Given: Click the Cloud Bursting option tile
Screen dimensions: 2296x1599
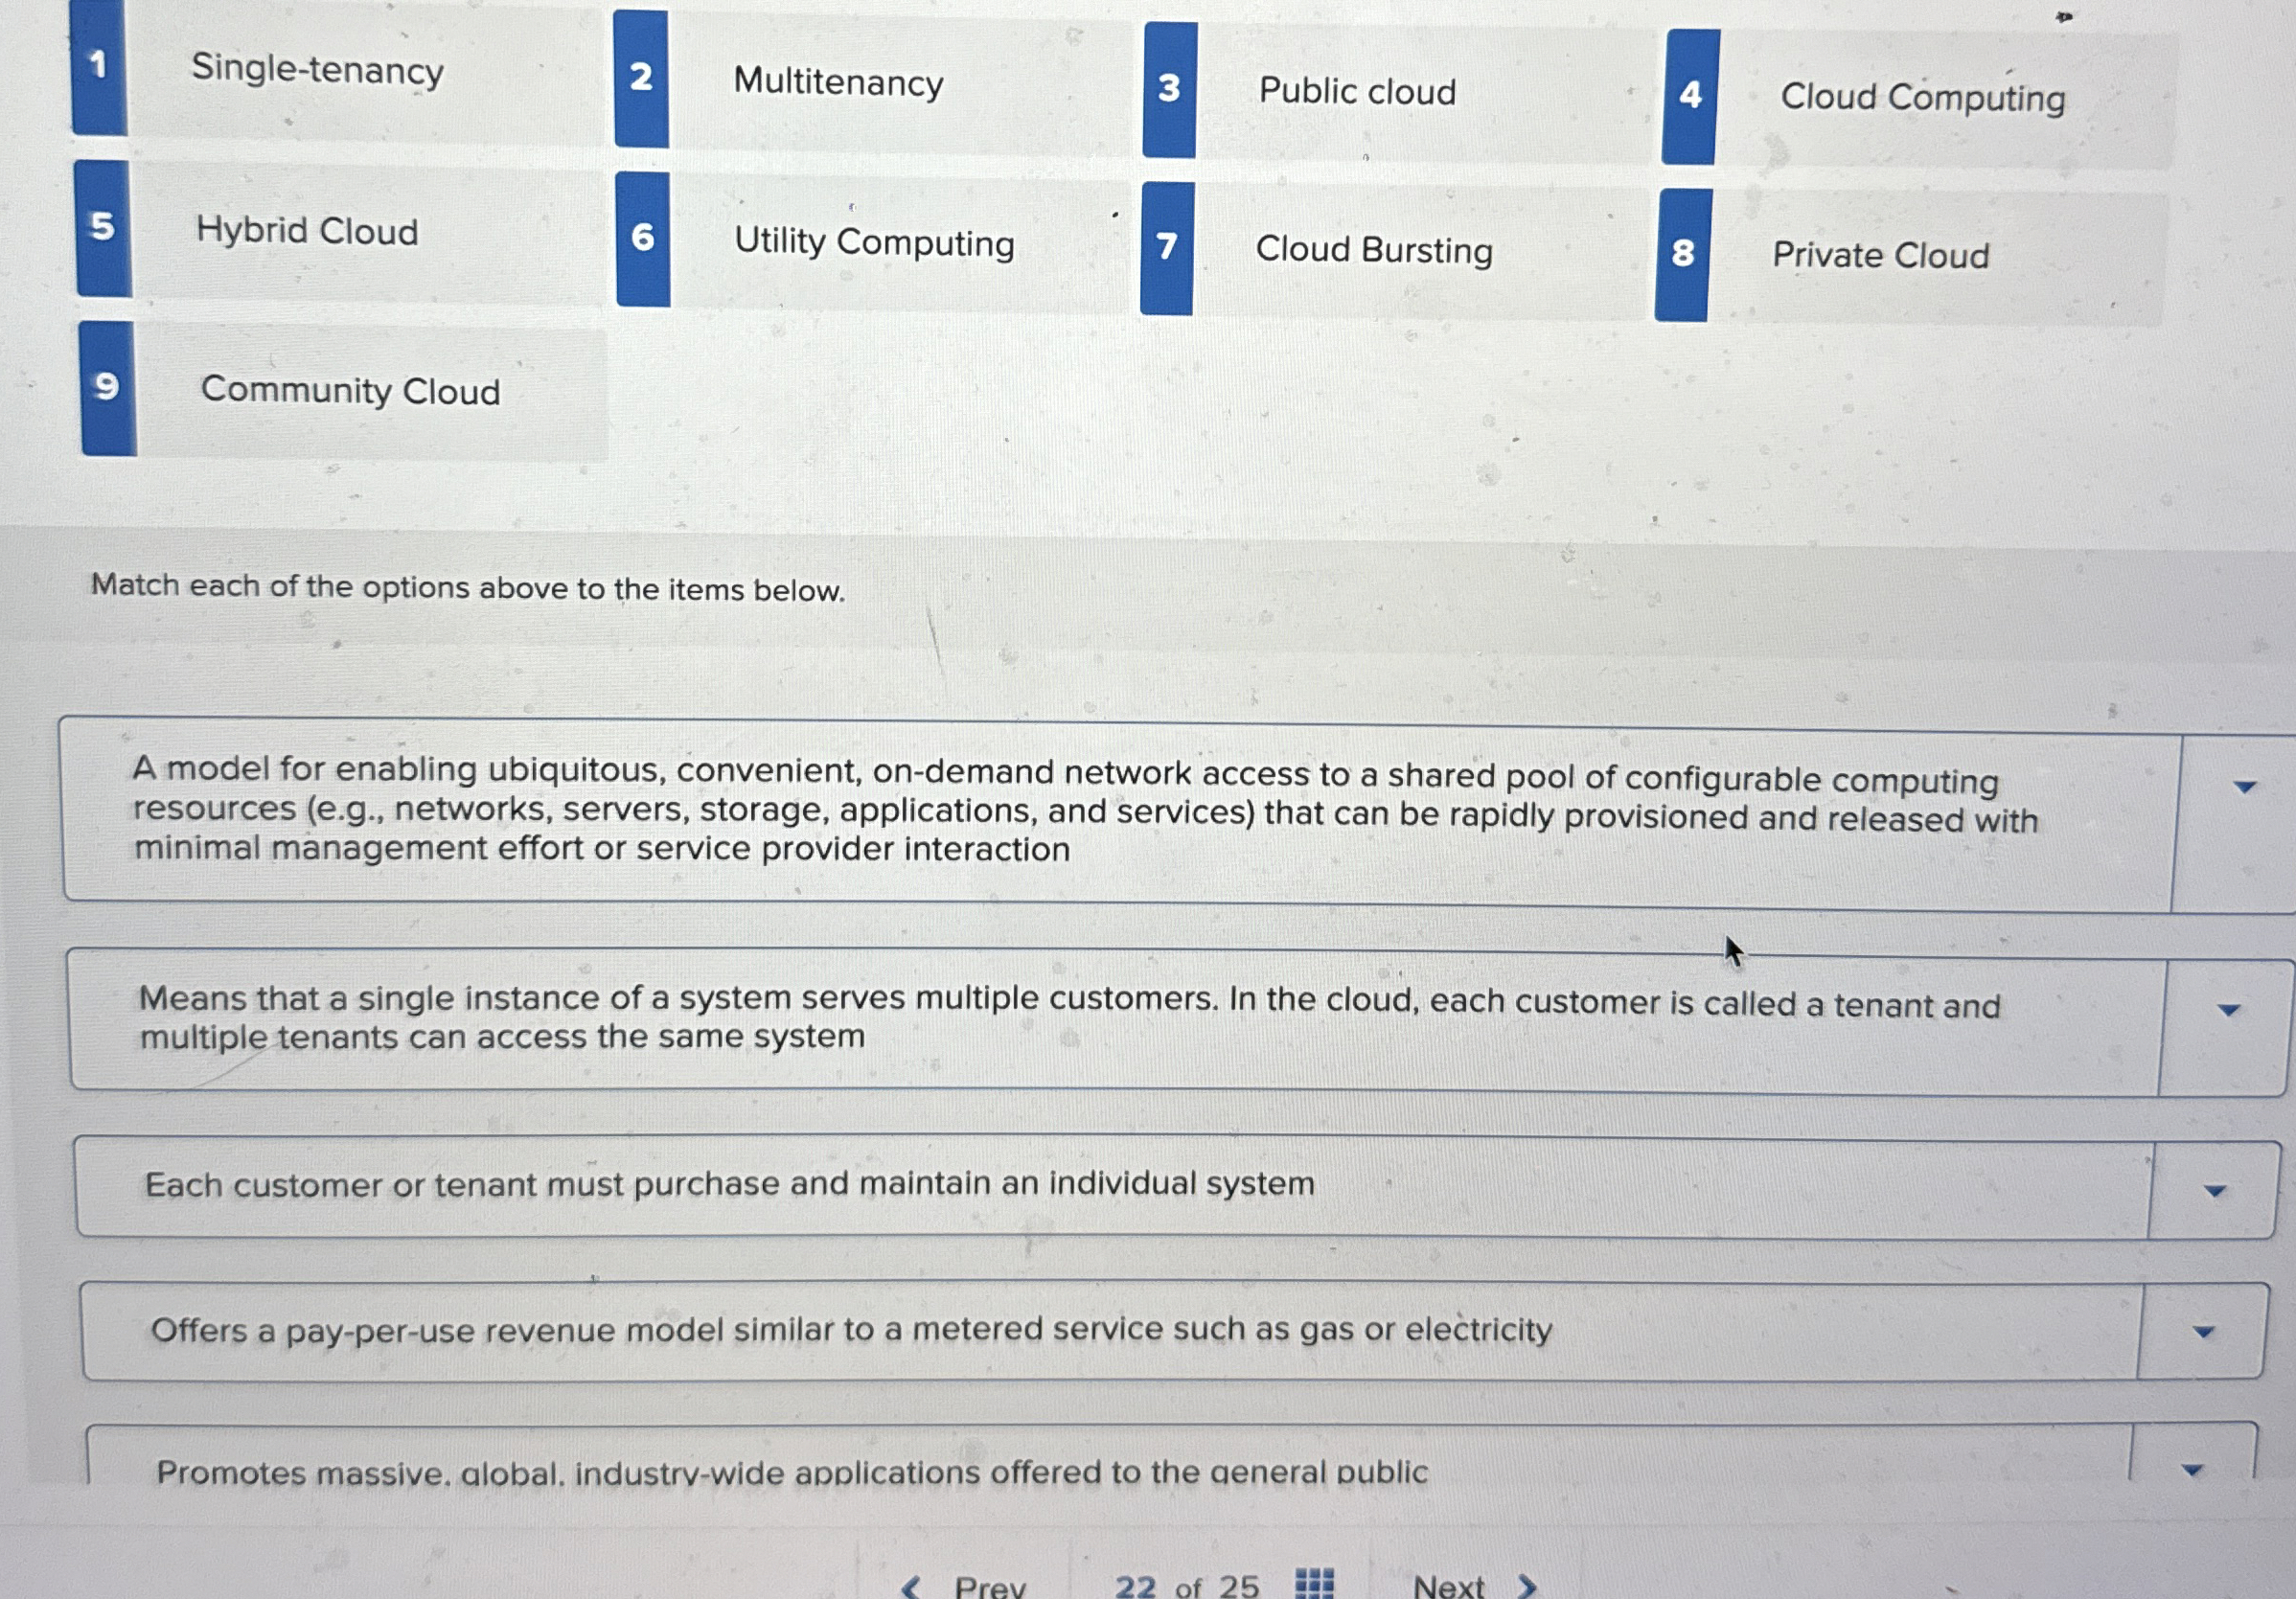Looking at the screenshot, I should (x=1373, y=249).
